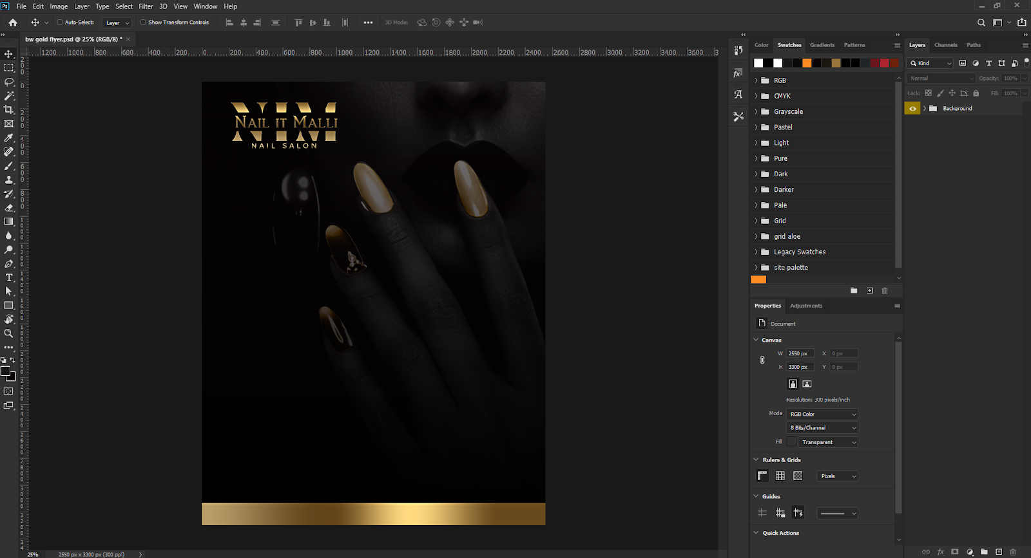1031x558 pixels.
Task: Open the Pixels ruler units dropdown
Action: [x=837, y=476]
